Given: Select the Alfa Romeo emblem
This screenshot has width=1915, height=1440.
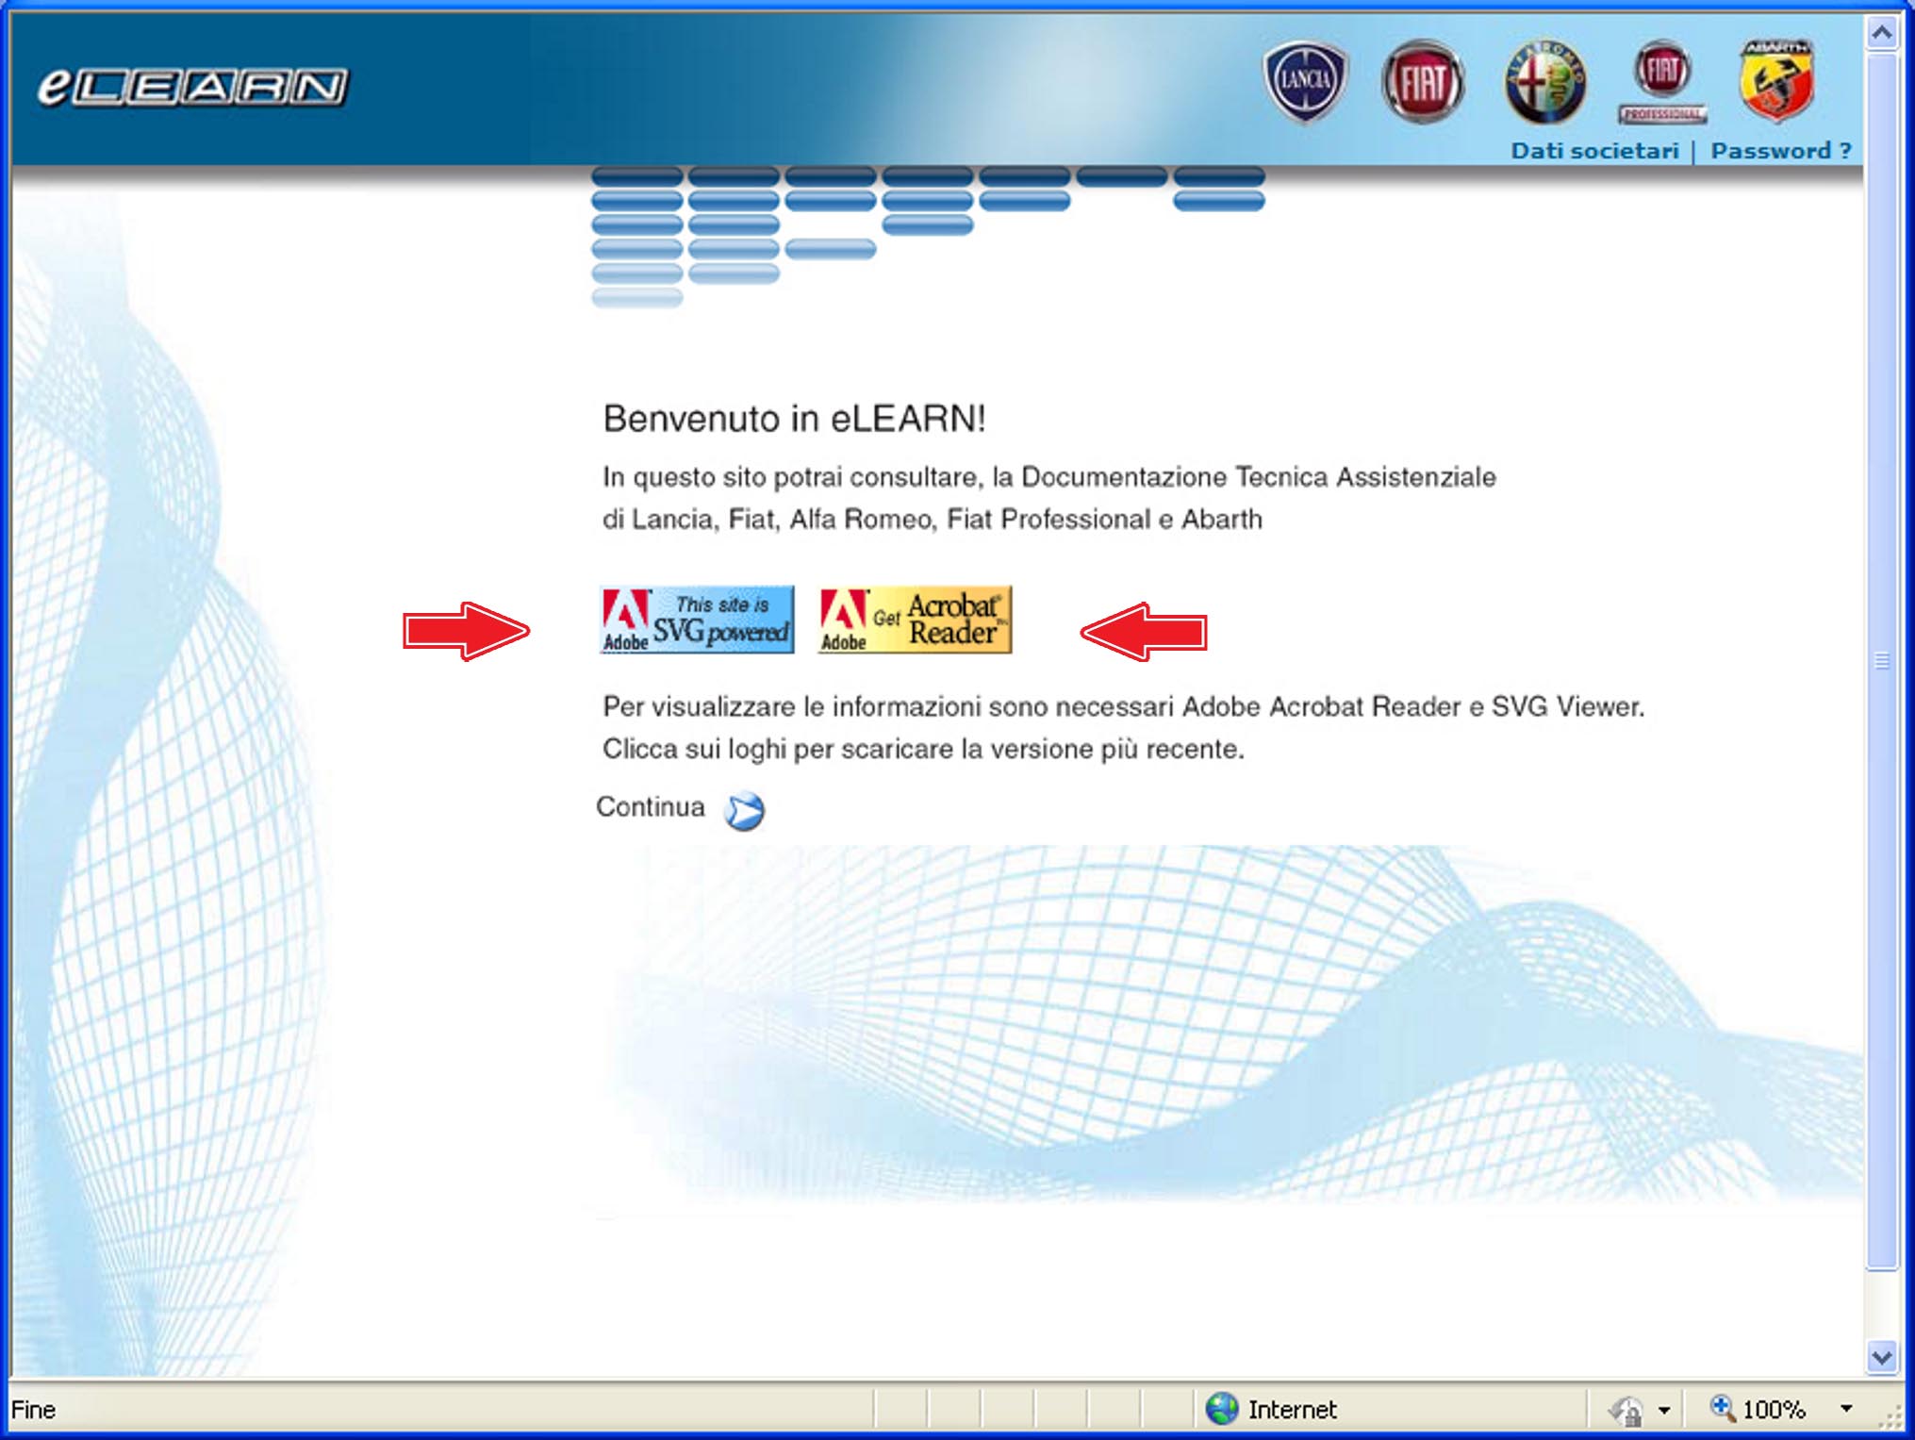Looking at the screenshot, I should 1544,82.
